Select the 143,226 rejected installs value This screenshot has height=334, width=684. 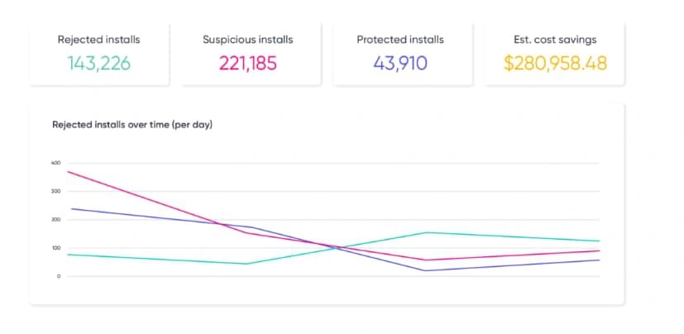pyautogui.click(x=98, y=62)
